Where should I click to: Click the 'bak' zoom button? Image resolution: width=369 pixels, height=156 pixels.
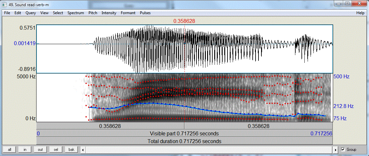coord(71,150)
